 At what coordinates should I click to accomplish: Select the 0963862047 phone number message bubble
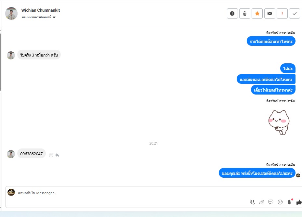(x=32, y=154)
